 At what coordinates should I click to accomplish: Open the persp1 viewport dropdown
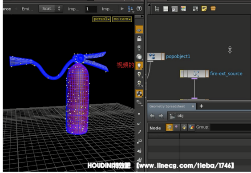[101, 19]
